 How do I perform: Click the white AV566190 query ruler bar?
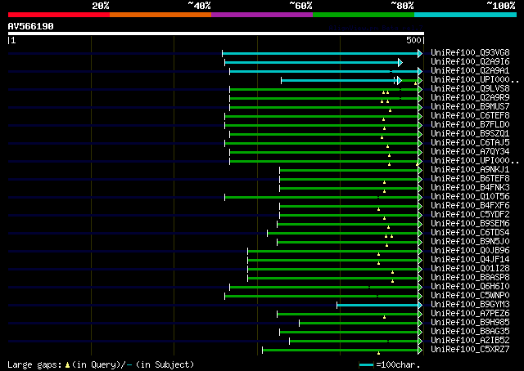[216, 34]
